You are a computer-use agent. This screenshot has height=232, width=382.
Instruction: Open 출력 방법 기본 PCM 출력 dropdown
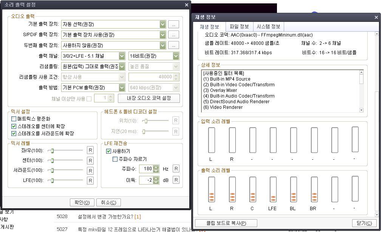(122, 87)
